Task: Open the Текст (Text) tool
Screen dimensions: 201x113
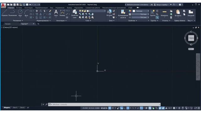Action: point(56,13)
